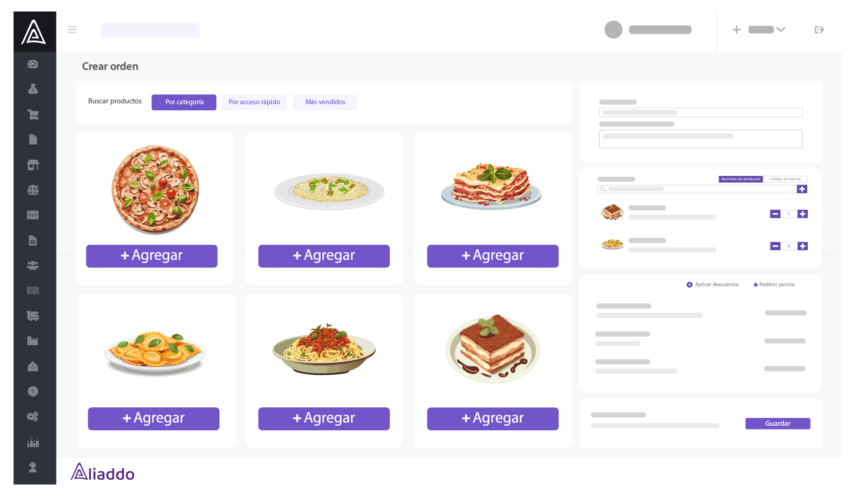Click the product search input field
This screenshot has height=496, width=855.
[x=697, y=189]
